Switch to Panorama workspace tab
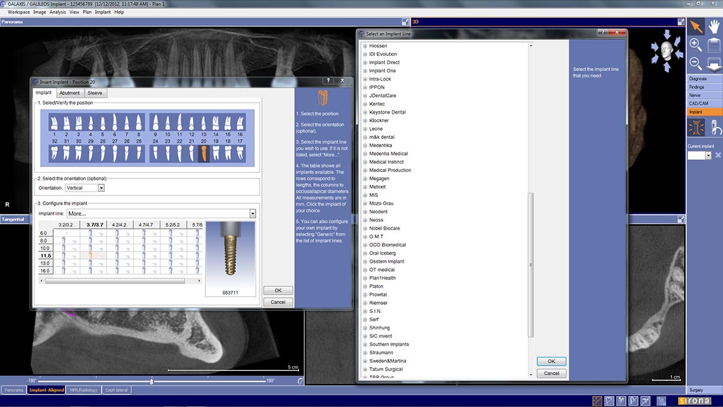Viewport: 723px width, 407px height. click(x=14, y=390)
